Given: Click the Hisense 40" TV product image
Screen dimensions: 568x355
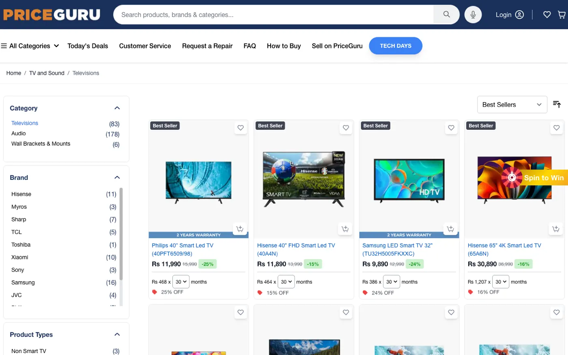Looking at the screenshot, I should click(304, 179).
